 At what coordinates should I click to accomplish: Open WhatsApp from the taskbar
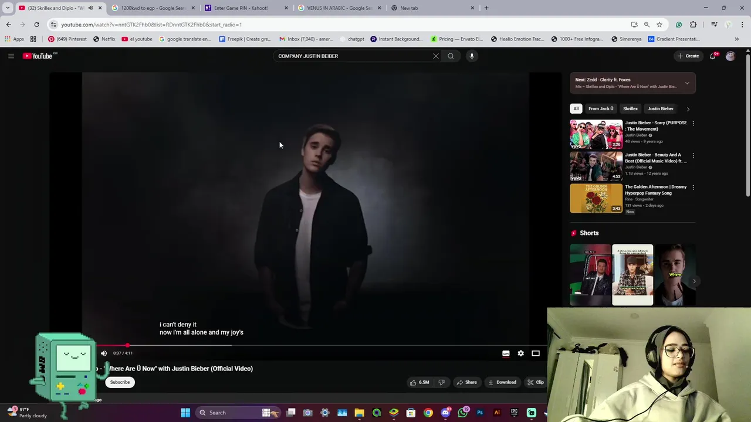(463, 413)
